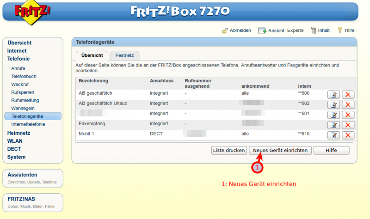370x219 pixels.
Task: Click the DECT connection cell for Mobil 1
Action: tap(156, 134)
